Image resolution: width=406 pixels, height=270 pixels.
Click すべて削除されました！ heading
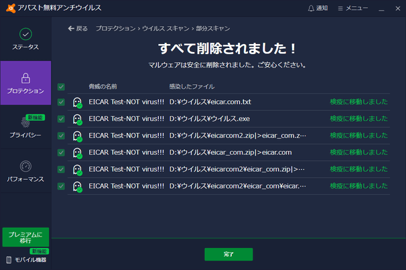[227, 49]
